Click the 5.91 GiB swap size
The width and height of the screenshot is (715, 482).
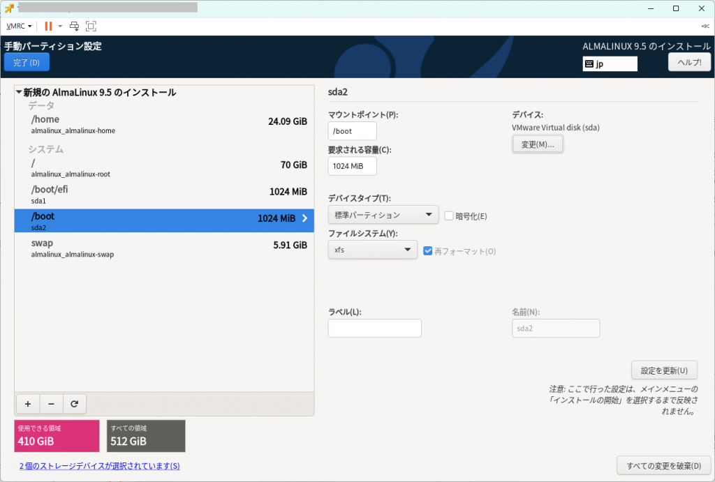pos(290,245)
